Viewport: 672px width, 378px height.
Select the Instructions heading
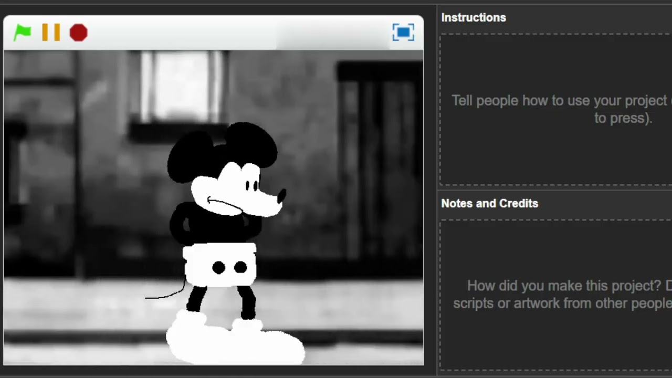474,17
